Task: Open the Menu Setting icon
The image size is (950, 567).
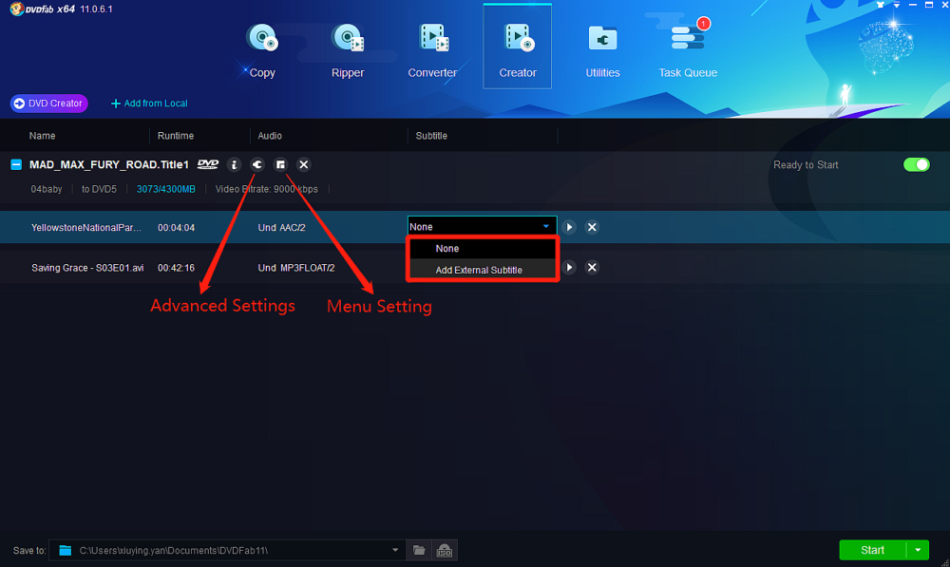Action: click(280, 164)
